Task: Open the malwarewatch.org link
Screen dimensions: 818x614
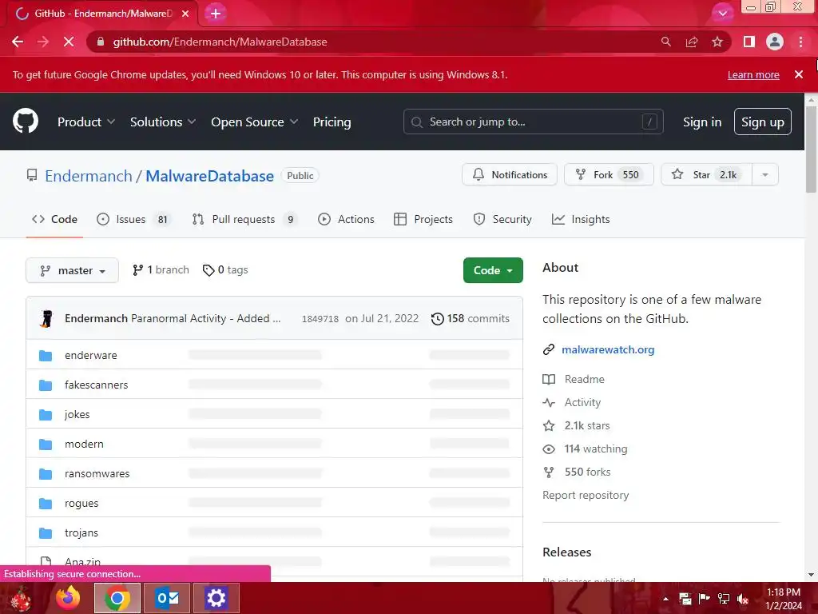Action: [608, 350]
